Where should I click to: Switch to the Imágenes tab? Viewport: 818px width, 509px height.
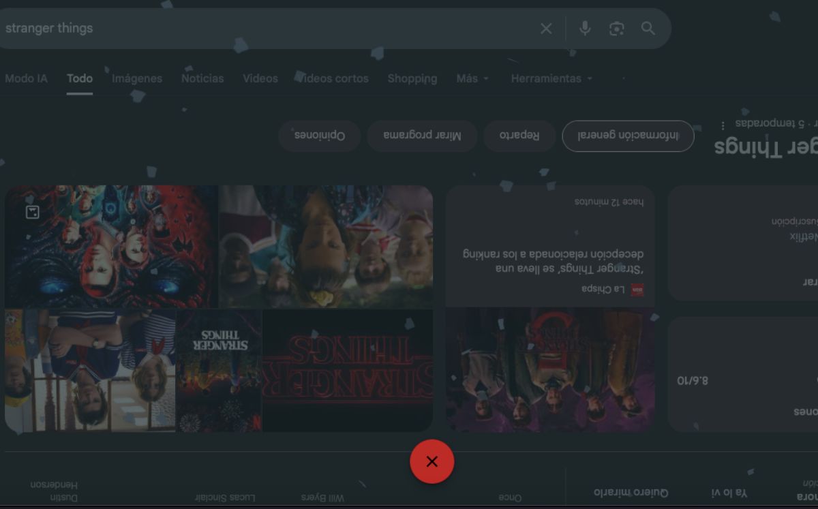(136, 78)
